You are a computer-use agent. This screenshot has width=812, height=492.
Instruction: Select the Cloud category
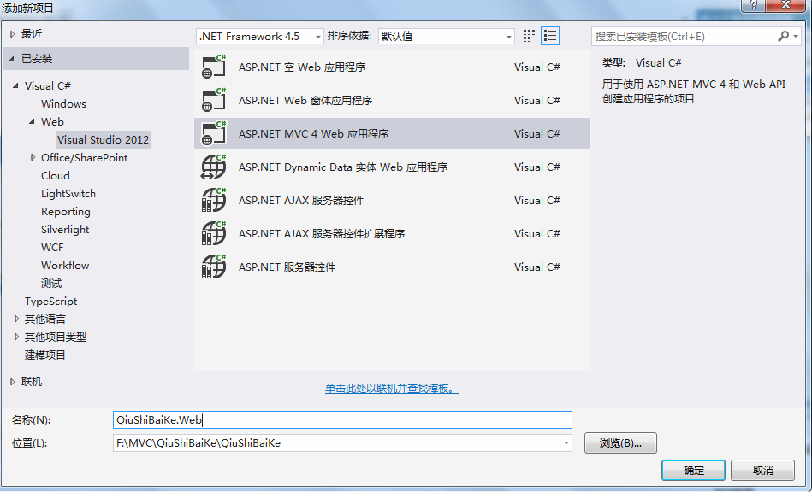(56, 176)
